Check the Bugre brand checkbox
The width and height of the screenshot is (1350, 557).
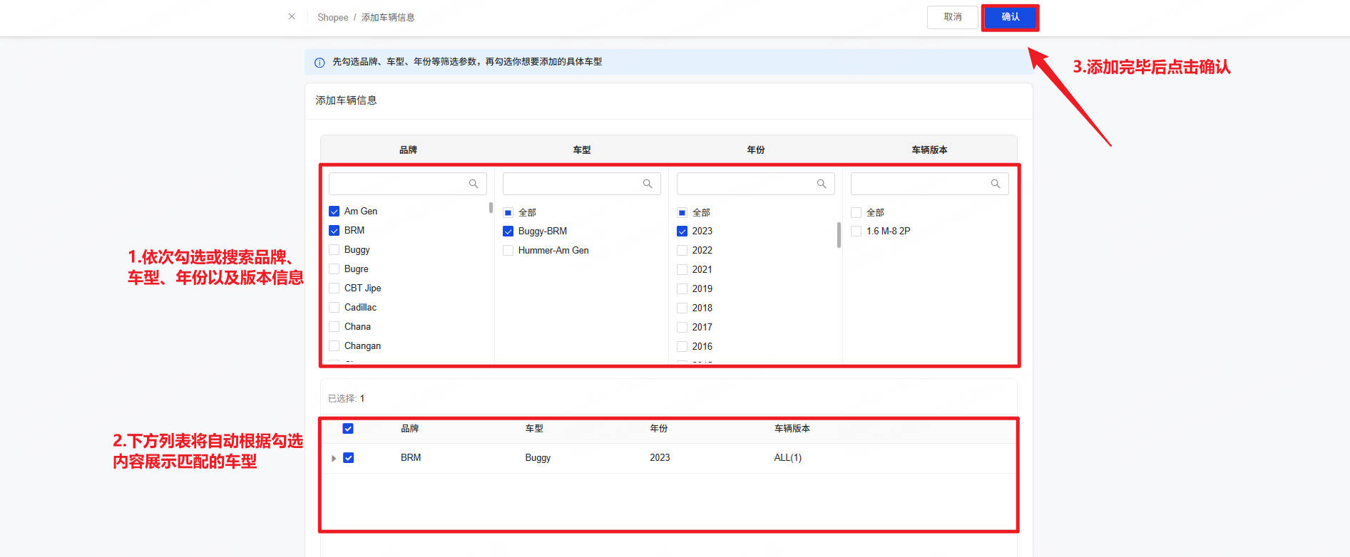[x=334, y=269]
